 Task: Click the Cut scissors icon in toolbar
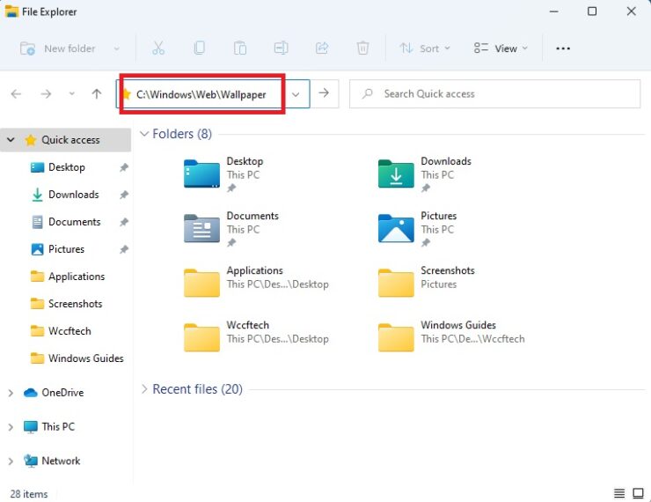pos(158,48)
